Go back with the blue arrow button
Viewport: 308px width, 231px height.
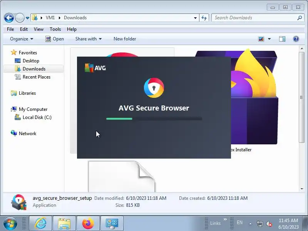coord(9,18)
